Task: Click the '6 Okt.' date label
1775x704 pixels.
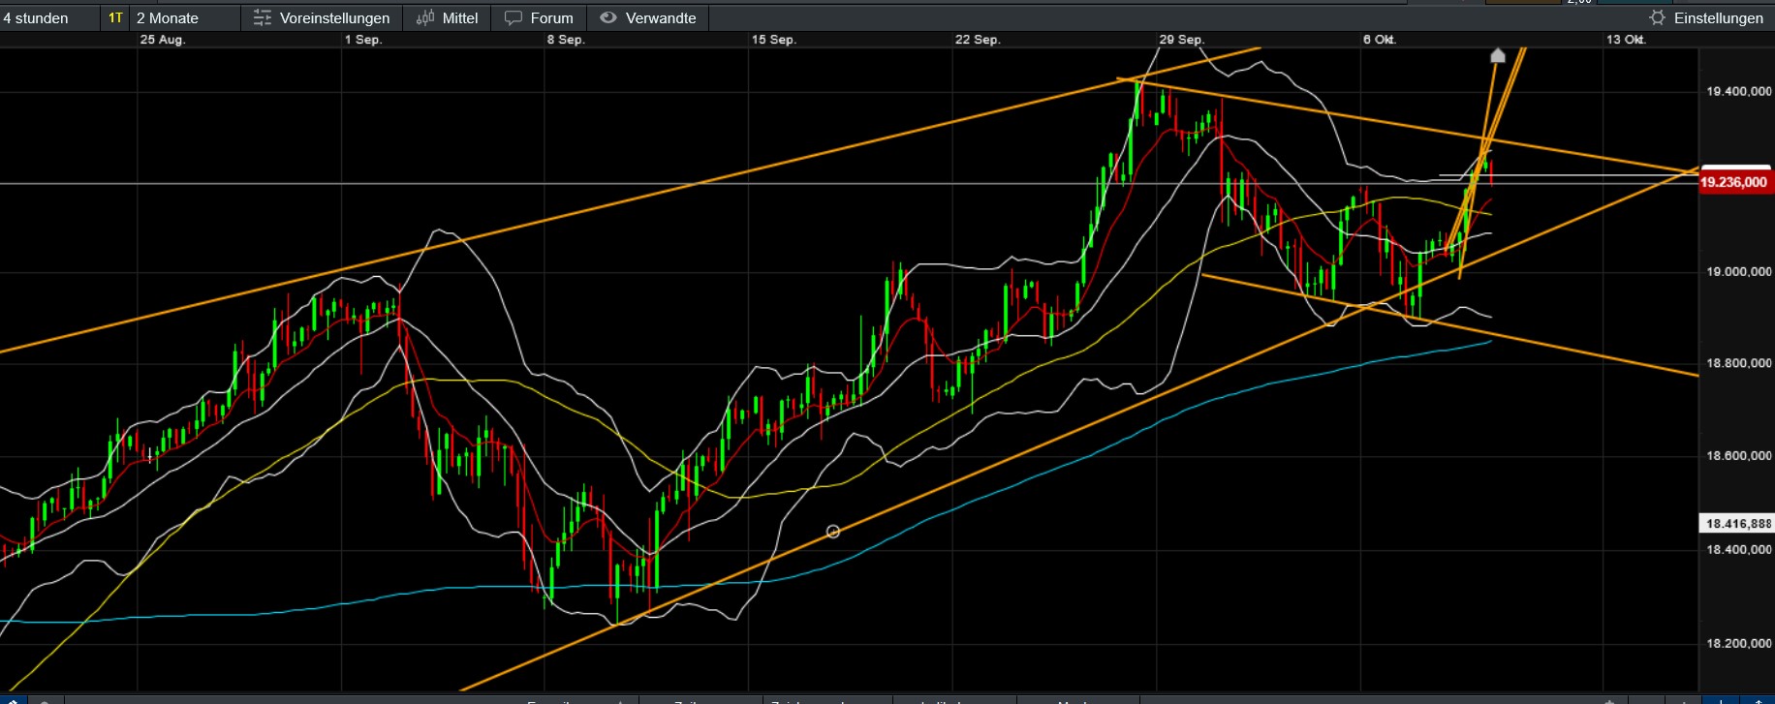Action: tap(1380, 40)
